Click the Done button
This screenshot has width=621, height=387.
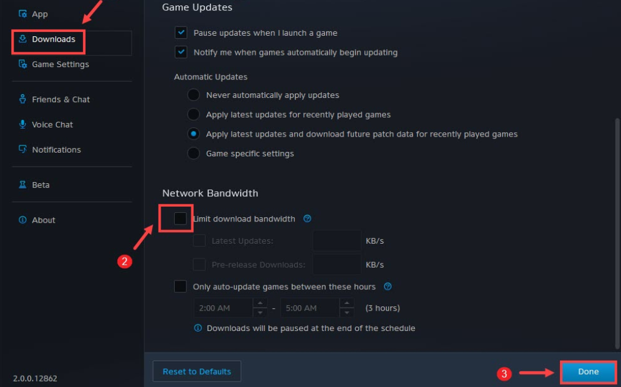click(x=588, y=372)
